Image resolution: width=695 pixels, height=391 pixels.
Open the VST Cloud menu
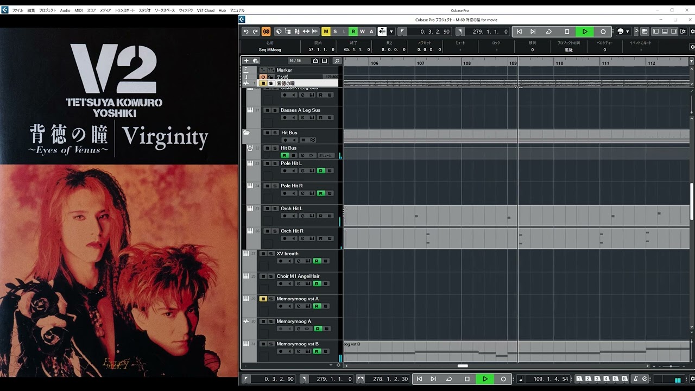click(x=206, y=10)
